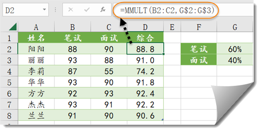This screenshot has width=260, height=131.
Task: Select row 6 header
Action: click(9, 93)
